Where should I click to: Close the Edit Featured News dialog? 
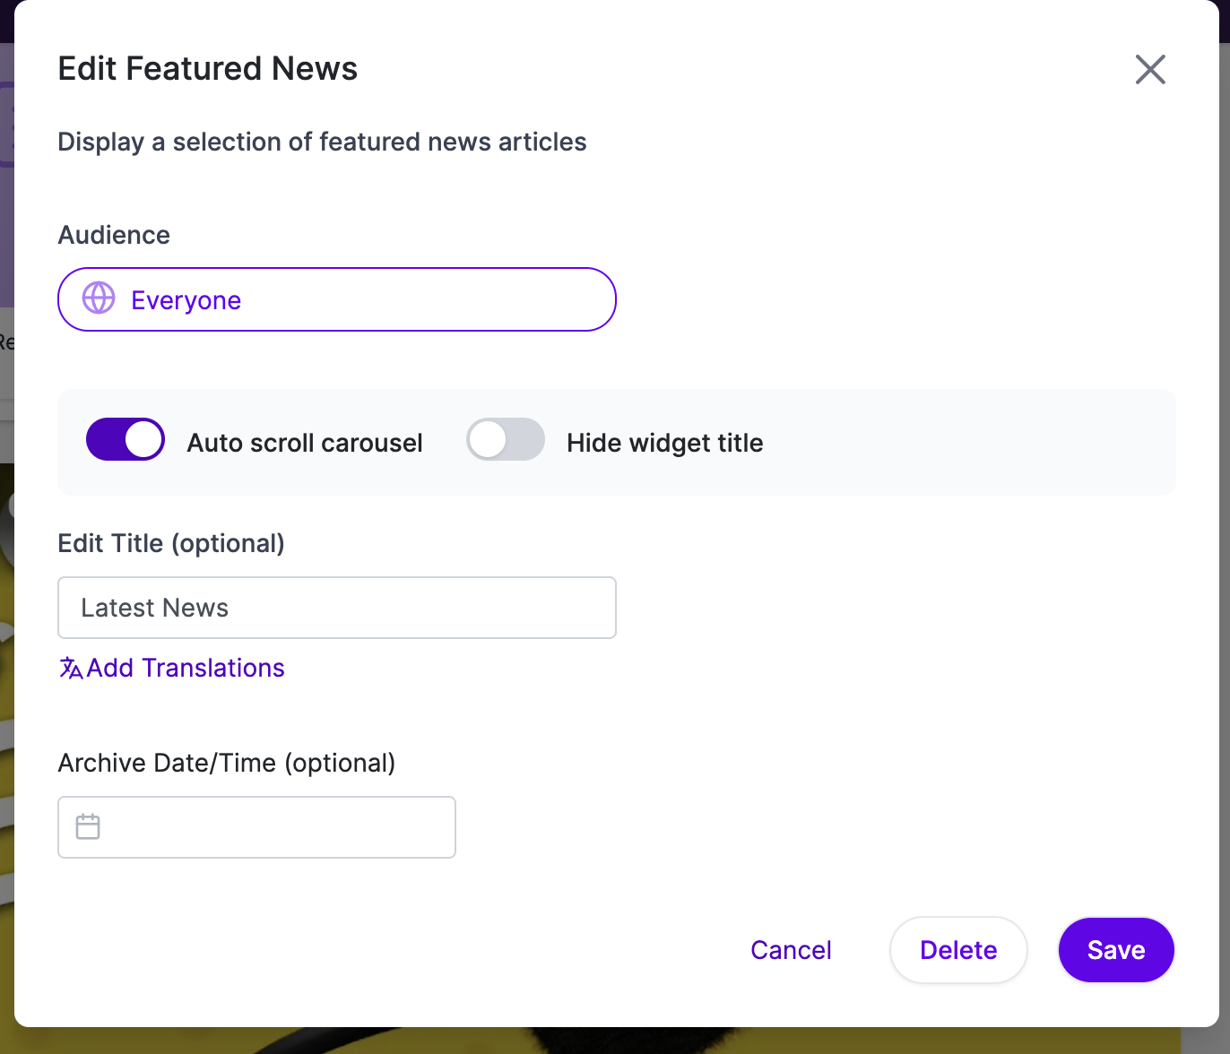[1150, 69]
